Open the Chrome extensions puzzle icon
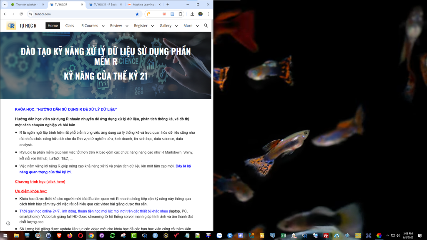The height and width of the screenshot is (240, 427). click(180, 14)
